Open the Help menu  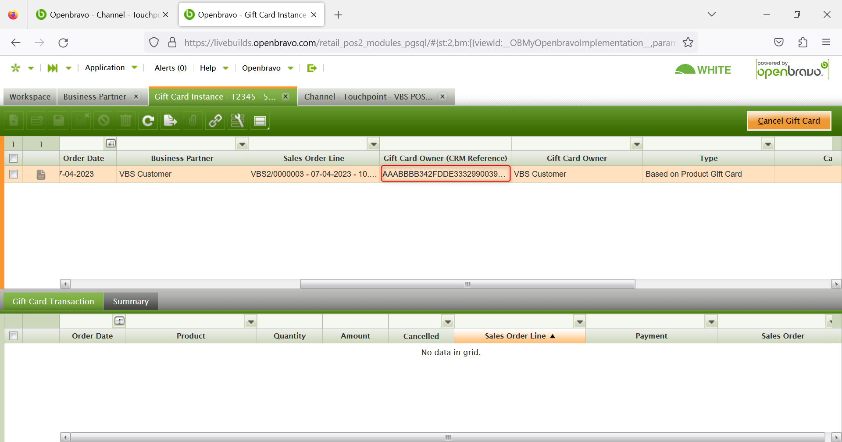pos(214,68)
